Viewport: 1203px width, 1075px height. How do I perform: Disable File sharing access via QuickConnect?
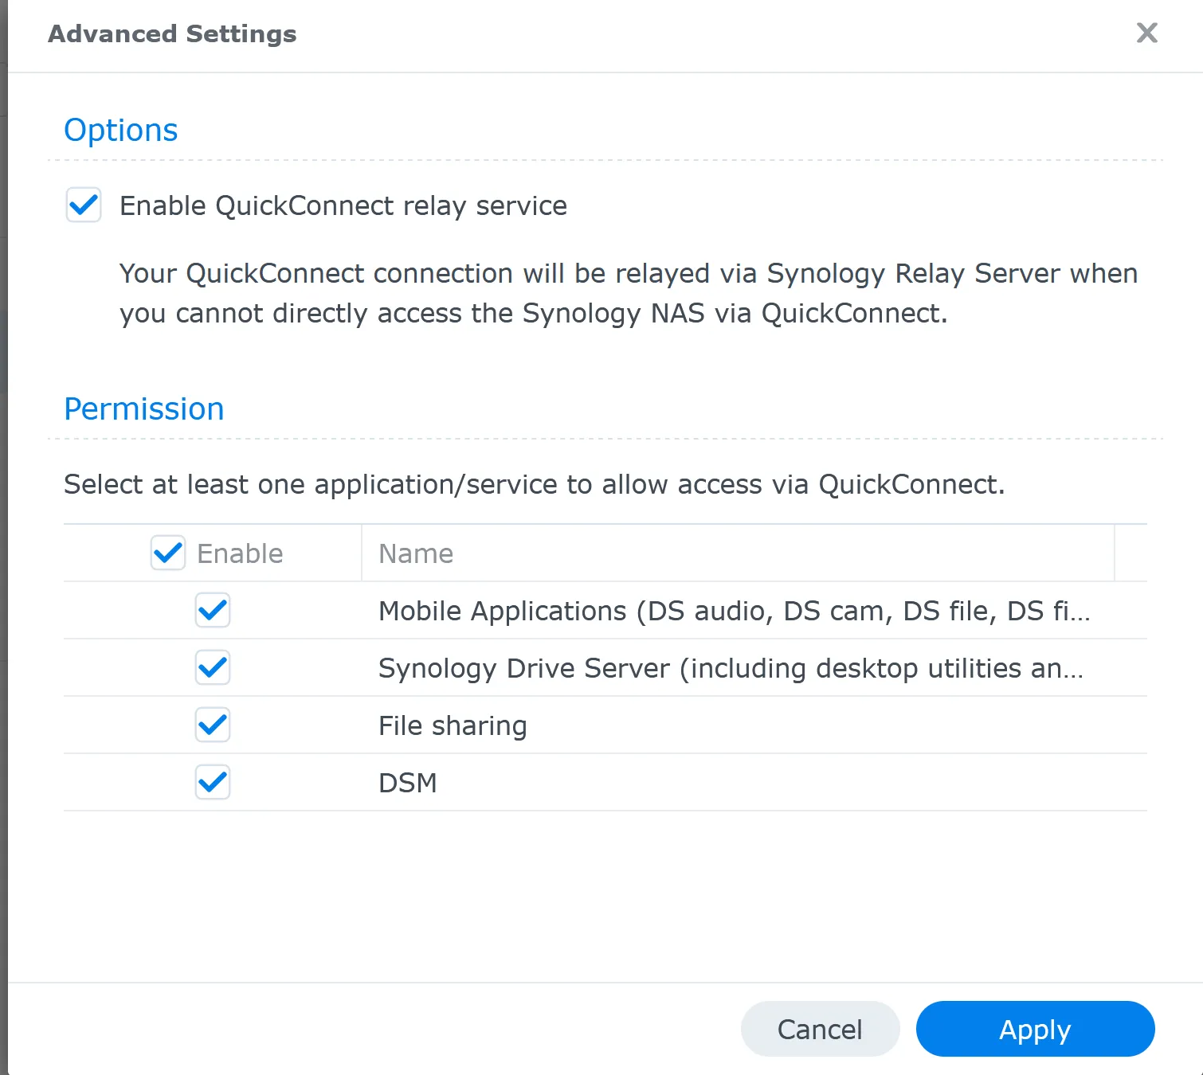[x=212, y=725]
